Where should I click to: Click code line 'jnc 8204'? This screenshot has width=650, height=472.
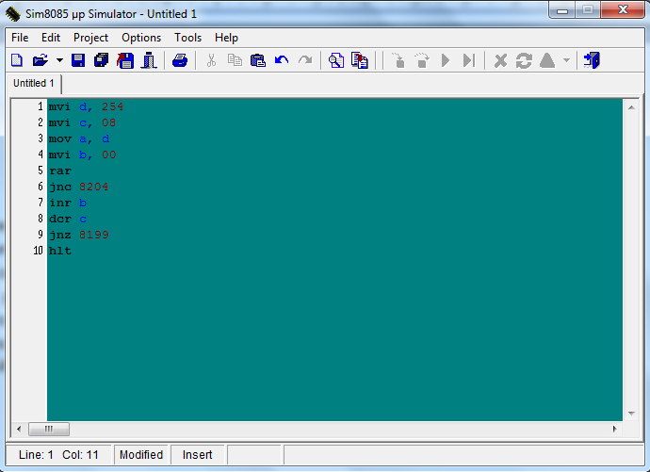[79, 187]
